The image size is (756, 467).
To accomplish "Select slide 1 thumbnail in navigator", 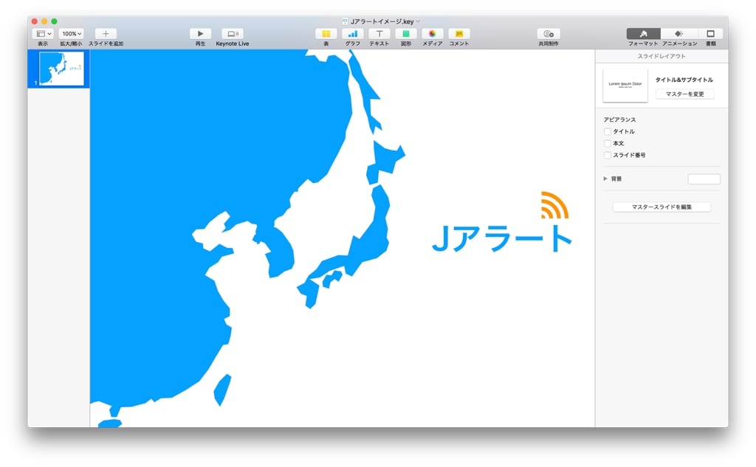I will pyautogui.click(x=61, y=69).
